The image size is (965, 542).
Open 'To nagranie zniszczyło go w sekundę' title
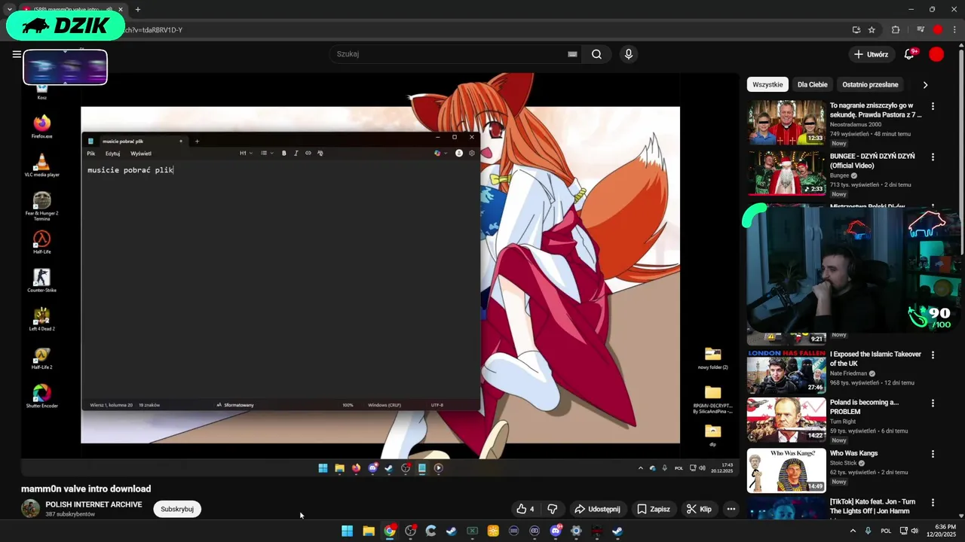875,111
